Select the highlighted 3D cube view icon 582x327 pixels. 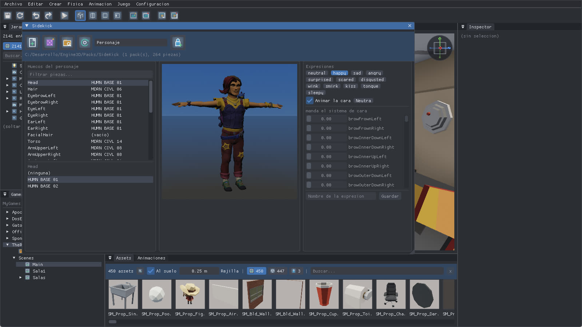[80, 16]
